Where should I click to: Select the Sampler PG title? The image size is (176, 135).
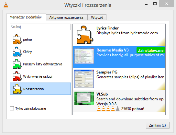point(107,72)
